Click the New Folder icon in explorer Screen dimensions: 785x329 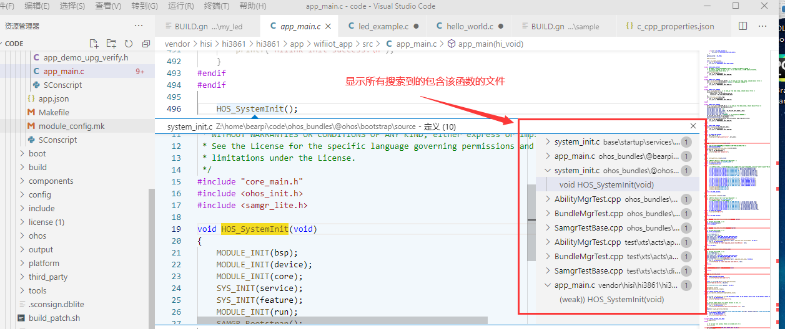(x=111, y=44)
